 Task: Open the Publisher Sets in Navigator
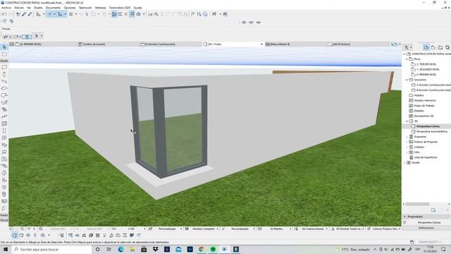tap(447, 47)
